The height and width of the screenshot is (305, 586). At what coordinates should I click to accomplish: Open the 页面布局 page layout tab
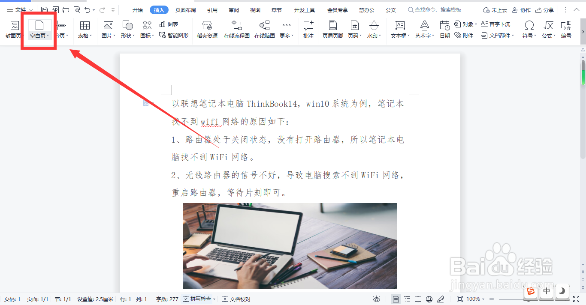[x=186, y=10]
